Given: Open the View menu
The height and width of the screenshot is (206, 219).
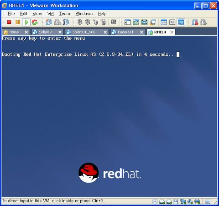Looking at the screenshot, I should pyautogui.click(x=37, y=14).
